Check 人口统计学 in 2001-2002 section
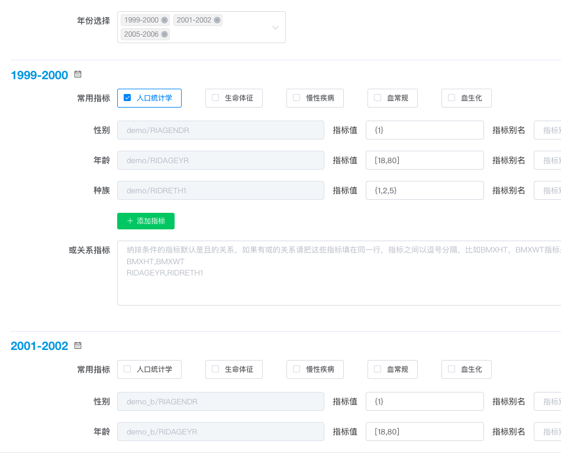Image resolution: width=561 pixels, height=454 pixels. (127, 369)
